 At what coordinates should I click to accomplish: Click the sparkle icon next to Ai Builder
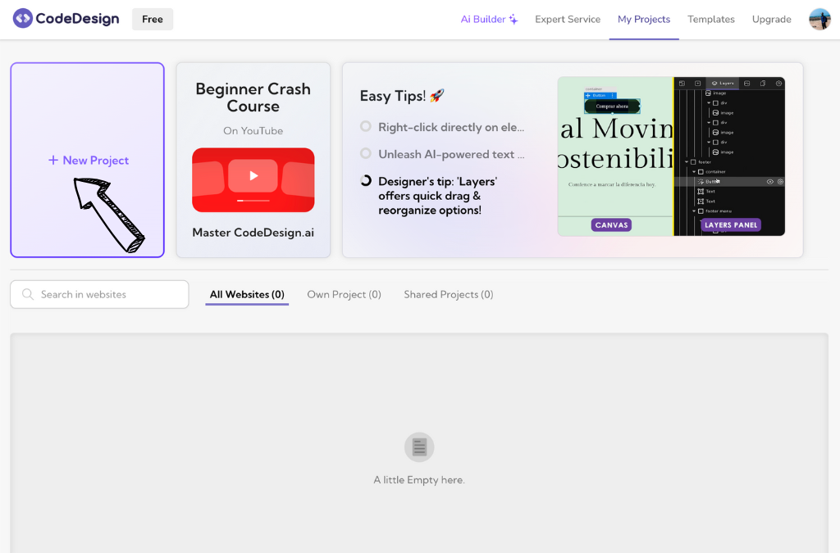(x=514, y=20)
